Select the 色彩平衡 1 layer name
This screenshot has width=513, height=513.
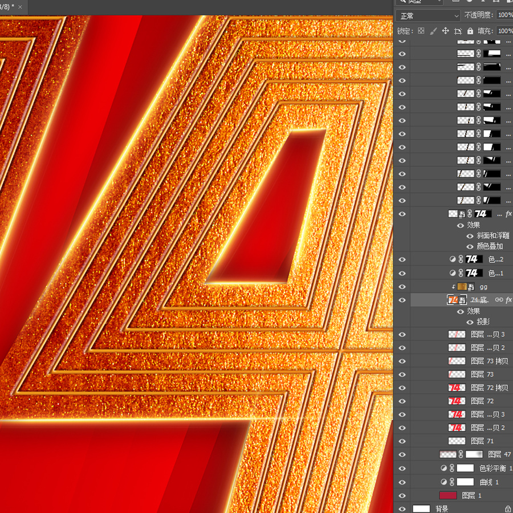(x=496, y=469)
